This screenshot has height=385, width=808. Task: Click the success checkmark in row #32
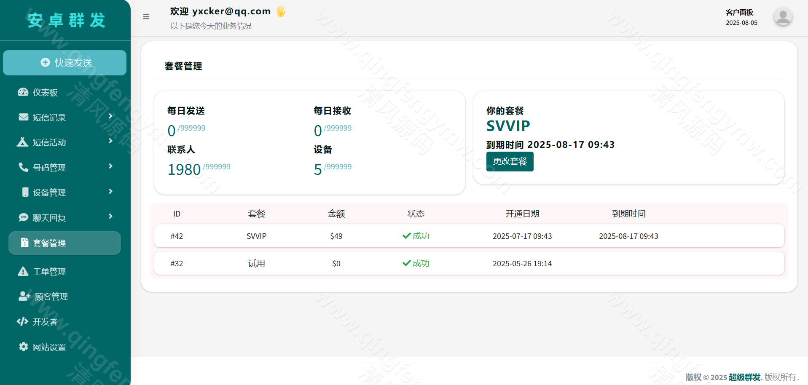(x=406, y=263)
